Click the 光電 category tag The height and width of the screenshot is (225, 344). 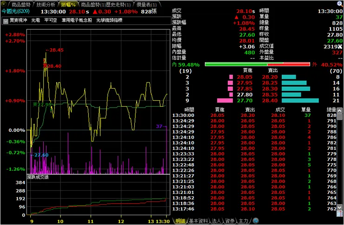click(35, 20)
